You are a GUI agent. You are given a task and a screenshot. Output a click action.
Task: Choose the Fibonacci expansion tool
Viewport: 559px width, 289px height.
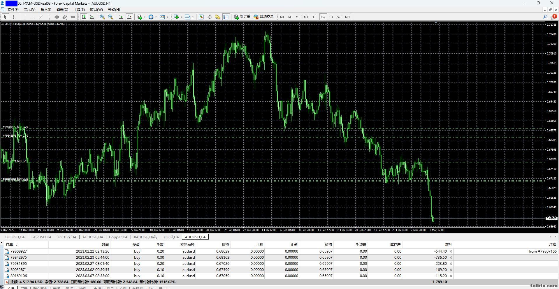pyautogui.click(x=65, y=17)
